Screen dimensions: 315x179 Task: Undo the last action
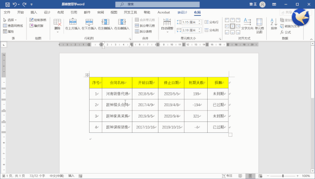coord(14,4)
